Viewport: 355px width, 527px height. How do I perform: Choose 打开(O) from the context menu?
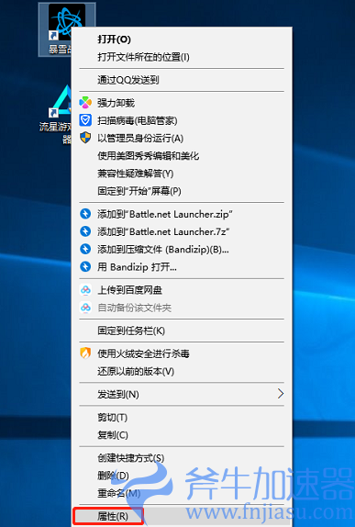coord(182,39)
